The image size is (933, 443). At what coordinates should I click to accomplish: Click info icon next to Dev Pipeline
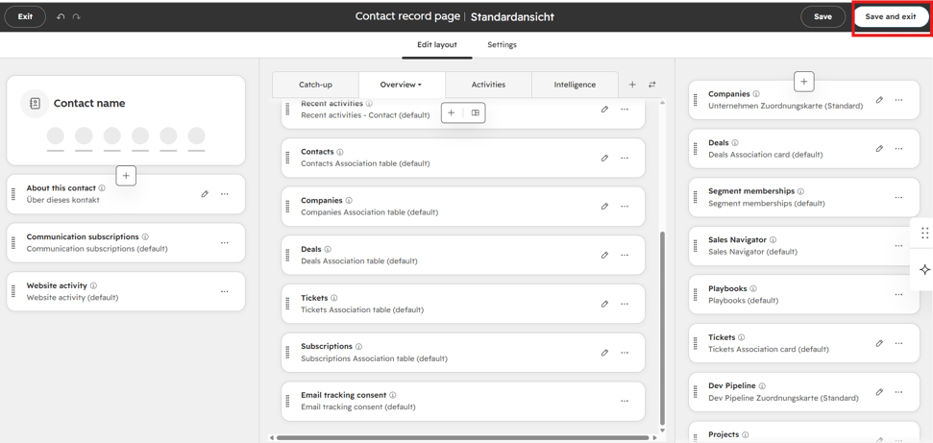[x=762, y=386]
